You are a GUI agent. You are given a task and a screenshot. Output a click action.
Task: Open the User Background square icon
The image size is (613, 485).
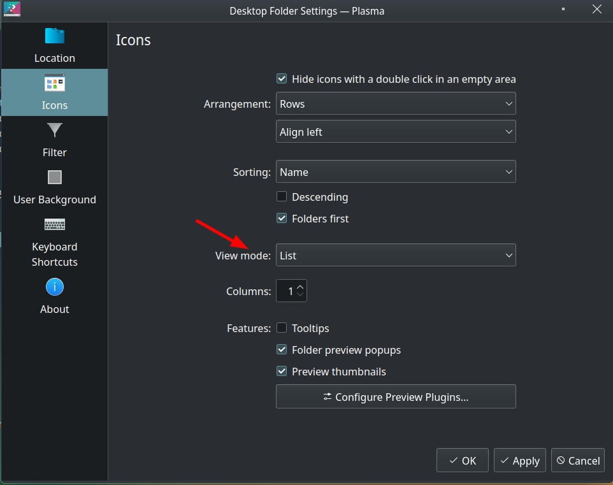pos(54,177)
